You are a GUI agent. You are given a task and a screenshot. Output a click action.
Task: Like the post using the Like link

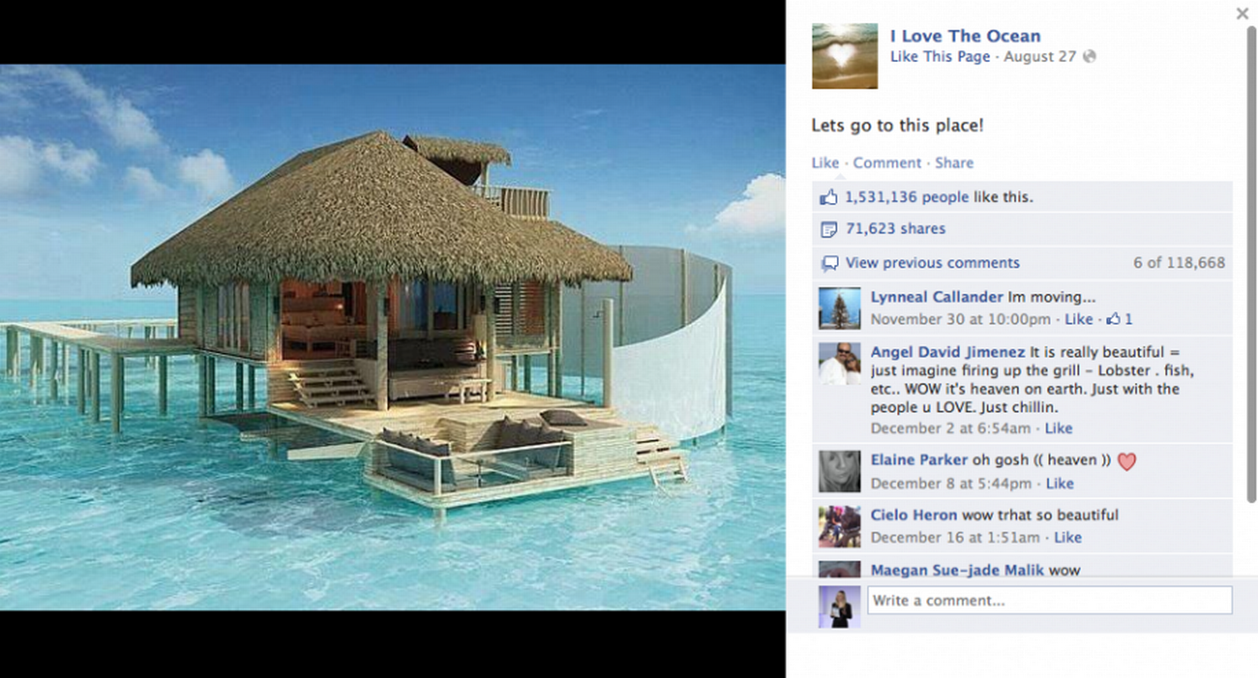825,162
